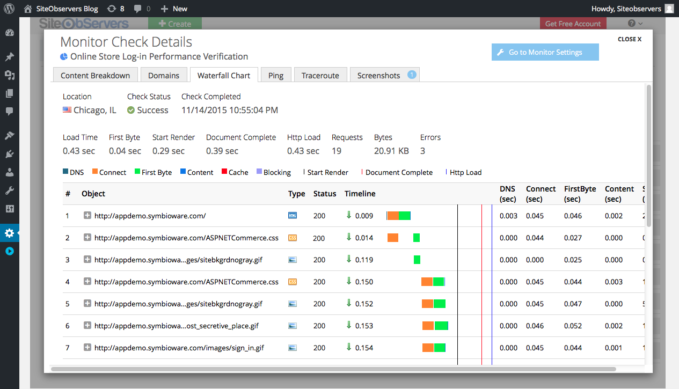Click Go to Monitor Settings button
The width and height of the screenshot is (679, 389).
pyautogui.click(x=545, y=52)
